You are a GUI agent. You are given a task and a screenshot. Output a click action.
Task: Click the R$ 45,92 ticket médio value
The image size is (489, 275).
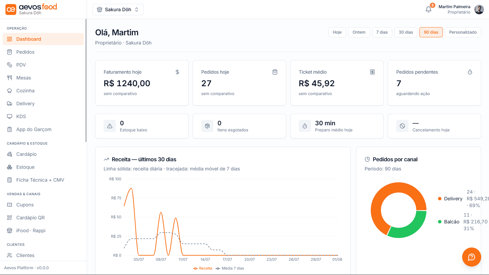point(317,83)
